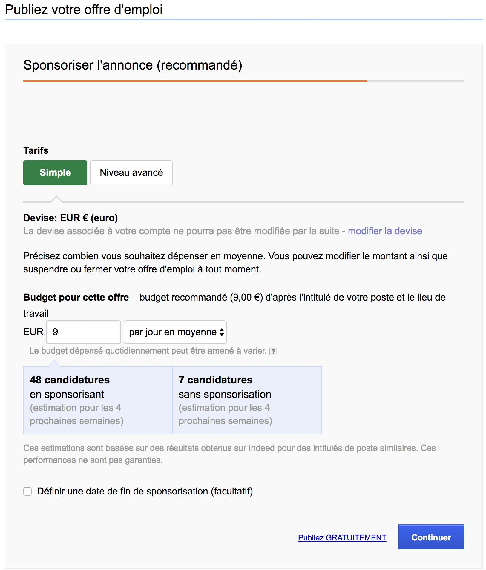Click the '48 candidatures en sponsorisant' box
Screen dimensions: 486x570
tap(98, 400)
